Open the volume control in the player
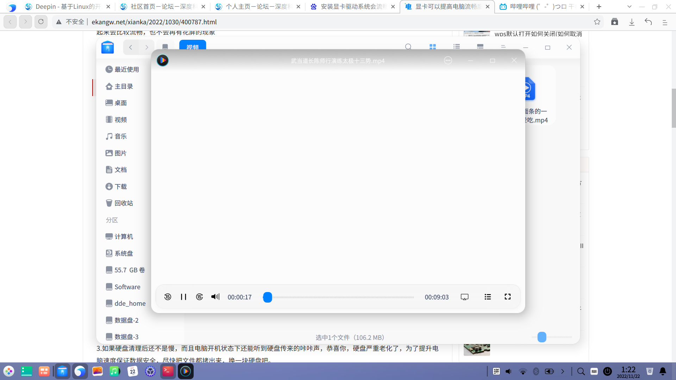This screenshot has height=380, width=676. click(215, 297)
